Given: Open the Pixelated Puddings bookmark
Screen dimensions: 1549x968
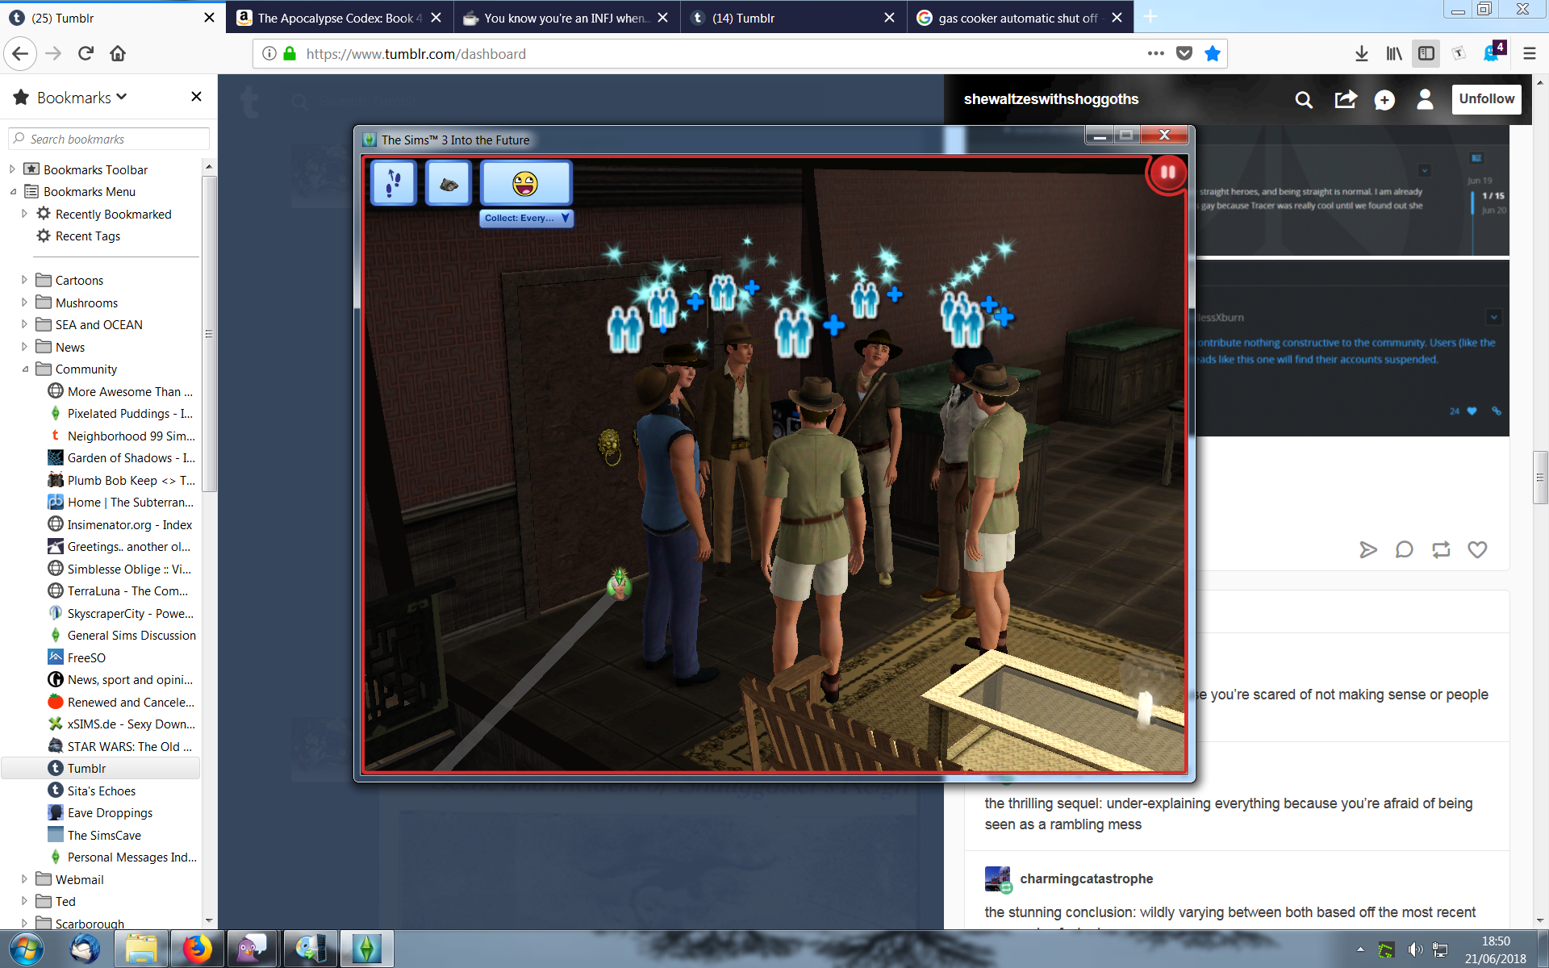Looking at the screenshot, I should tap(122, 414).
